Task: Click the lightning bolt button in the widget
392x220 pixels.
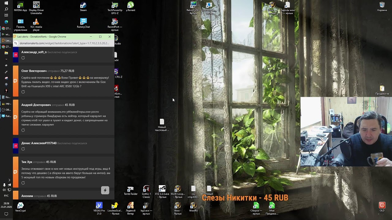Action: point(105,190)
